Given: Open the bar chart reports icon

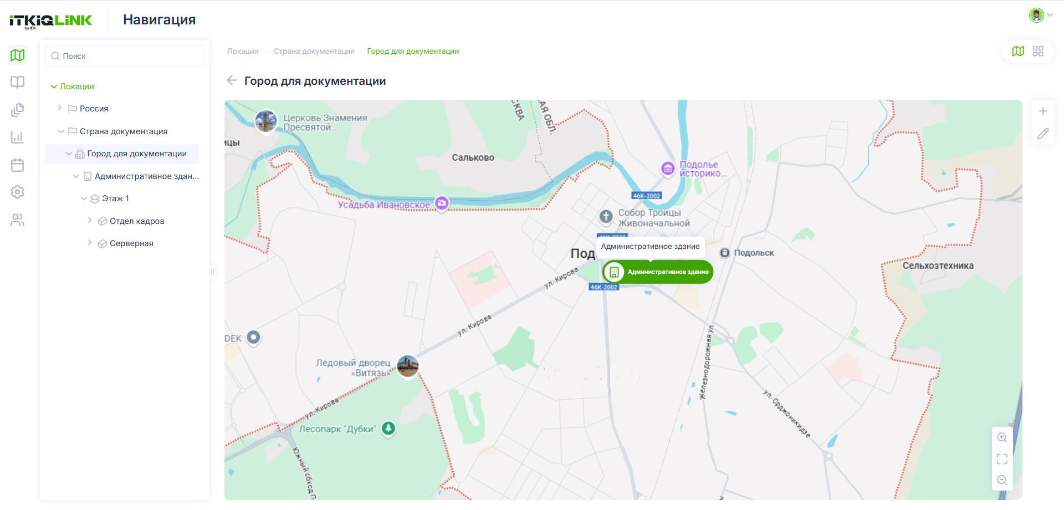Looking at the screenshot, I should 18,137.
